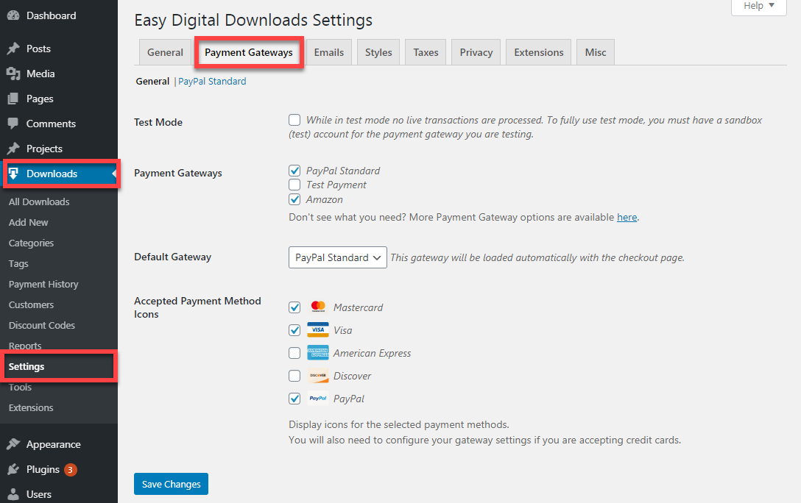The width and height of the screenshot is (801, 503).
Task: Click the Discover card icon
Action: (x=318, y=376)
